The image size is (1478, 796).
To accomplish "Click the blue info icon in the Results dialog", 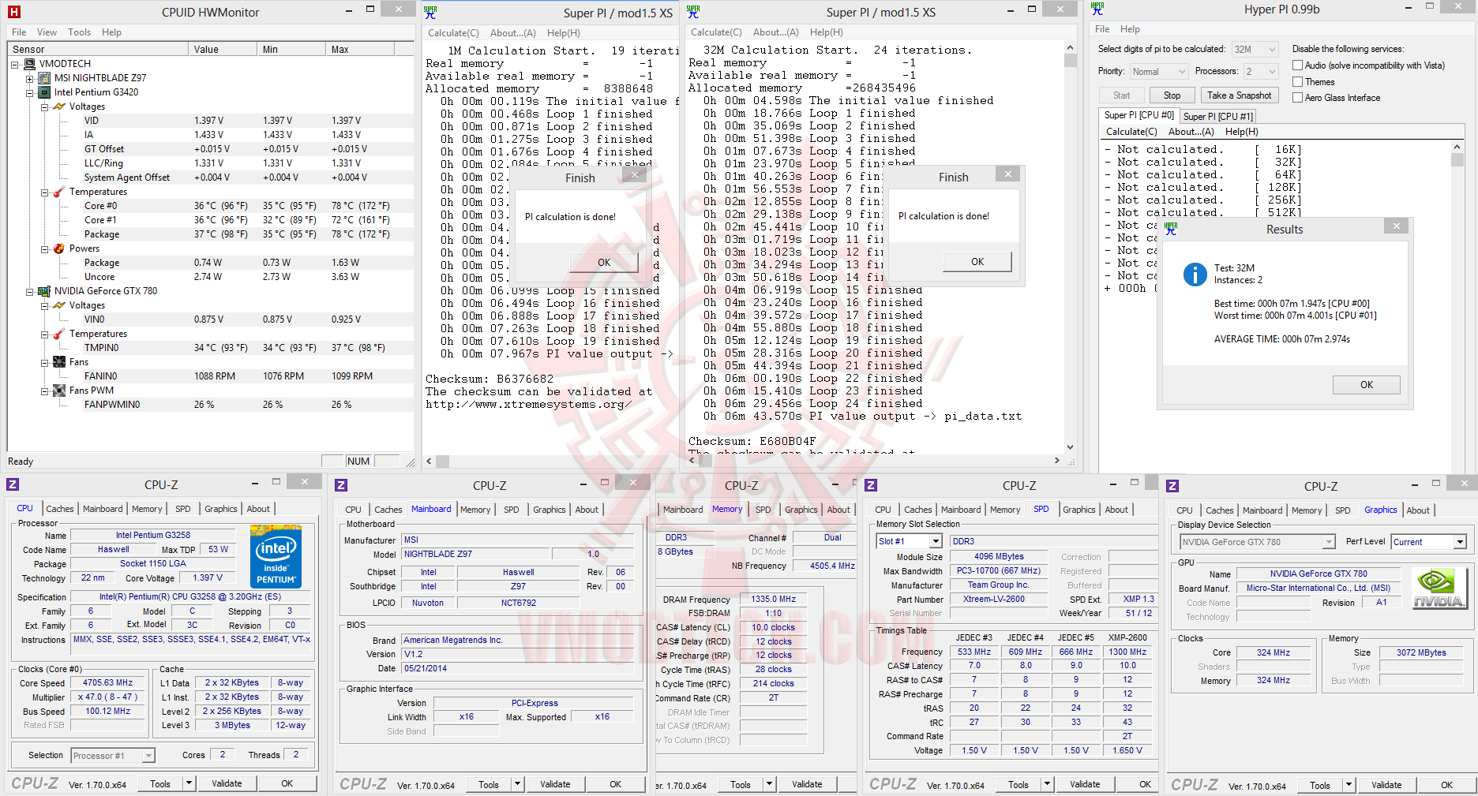I will 1195,274.
